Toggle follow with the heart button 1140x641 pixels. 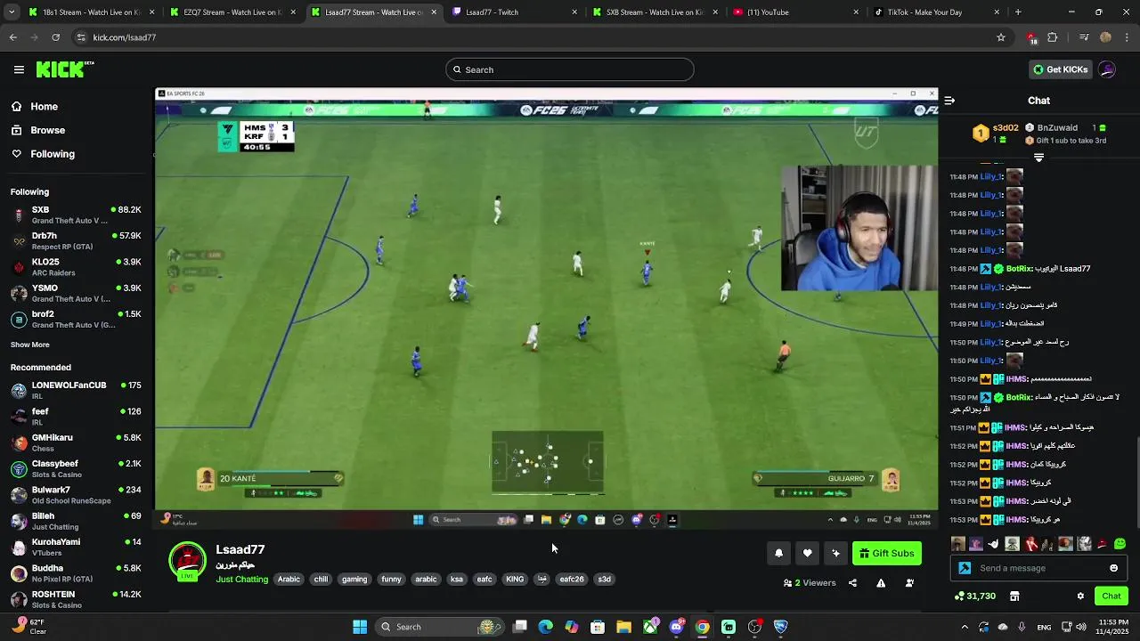coord(807,554)
